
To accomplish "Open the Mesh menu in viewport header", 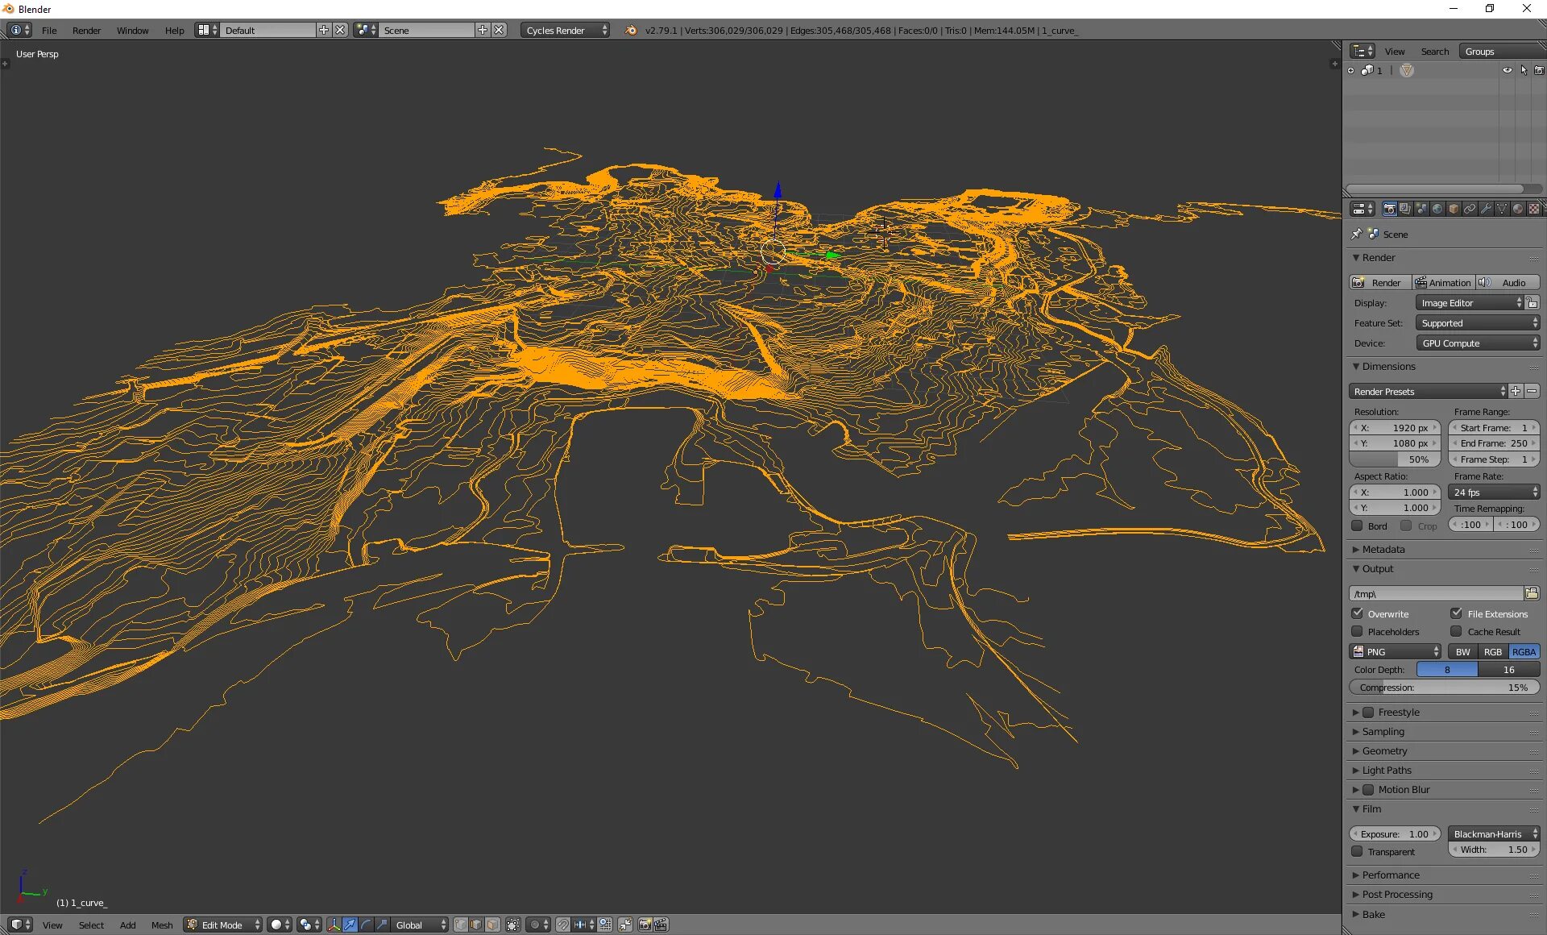I will coord(162,925).
